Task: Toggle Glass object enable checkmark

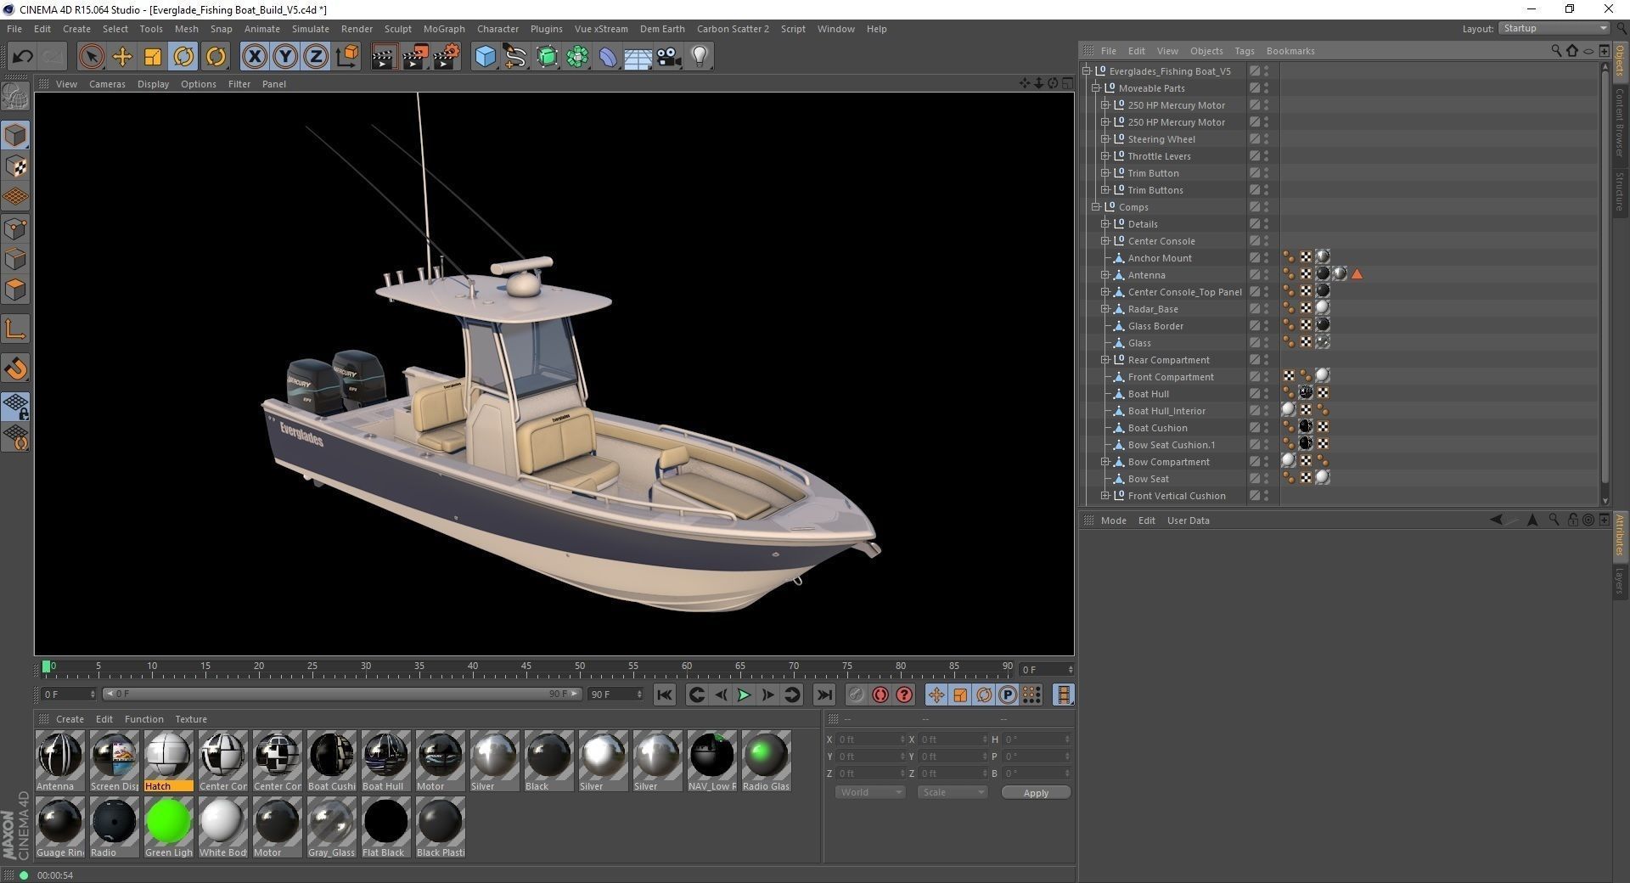Action: [x=1255, y=343]
